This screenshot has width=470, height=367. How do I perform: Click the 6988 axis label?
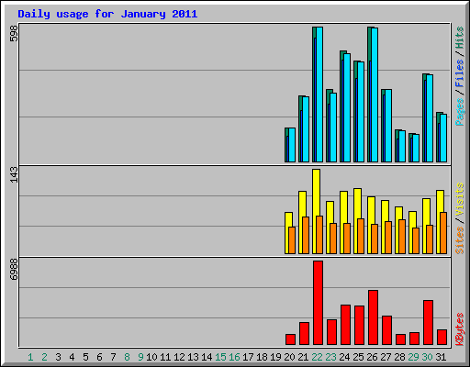point(14,269)
